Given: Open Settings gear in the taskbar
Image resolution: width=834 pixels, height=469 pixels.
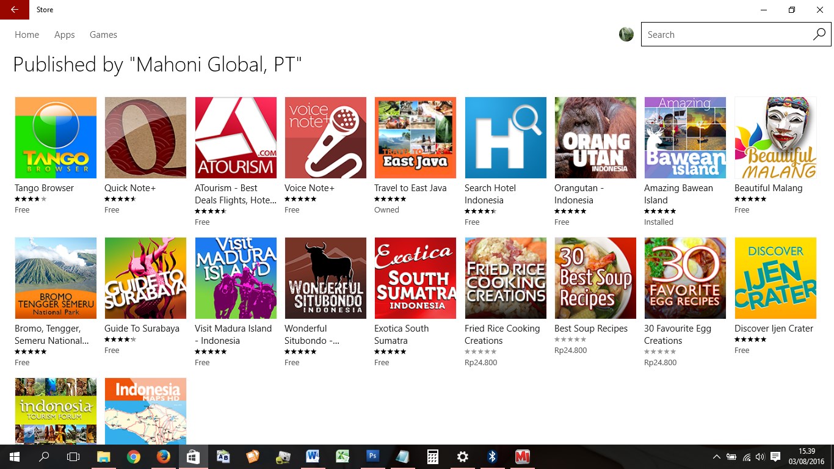Looking at the screenshot, I should [x=462, y=457].
